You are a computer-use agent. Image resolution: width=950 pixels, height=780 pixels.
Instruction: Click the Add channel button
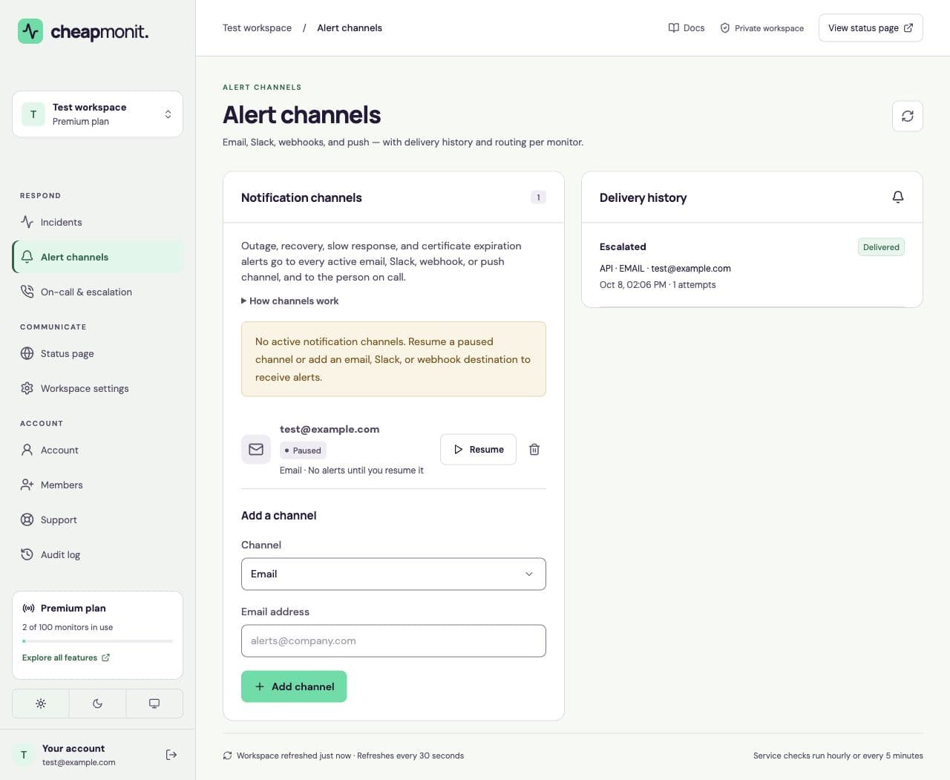pos(294,686)
